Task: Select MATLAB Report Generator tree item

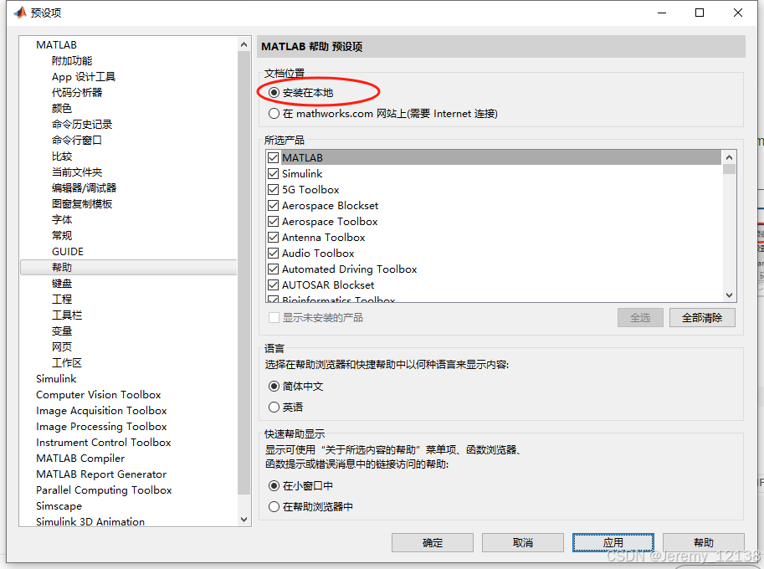Action: (101, 474)
